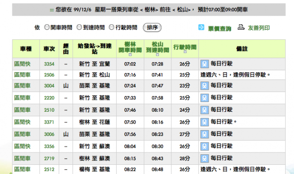Open the 友善列印 link
Viewport: 294px width, 174px height.
point(259,28)
